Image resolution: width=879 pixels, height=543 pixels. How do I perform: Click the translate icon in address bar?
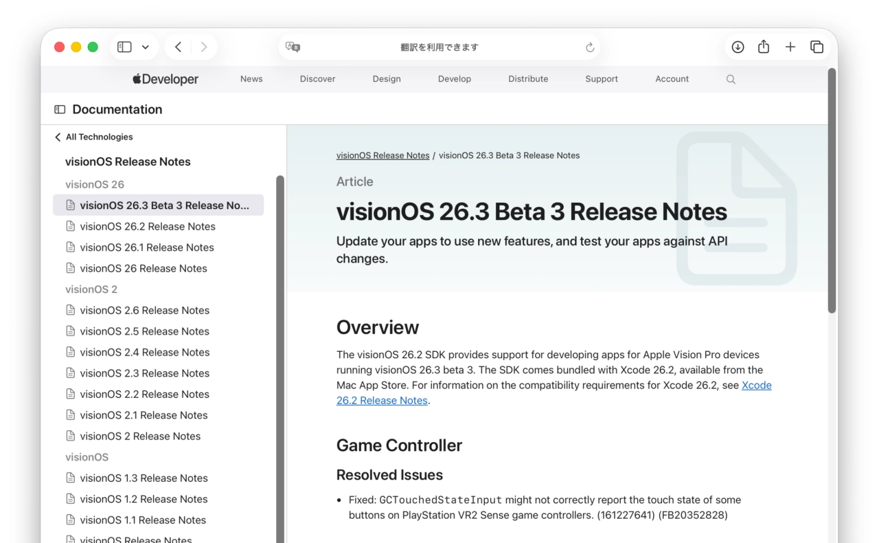pyautogui.click(x=293, y=47)
